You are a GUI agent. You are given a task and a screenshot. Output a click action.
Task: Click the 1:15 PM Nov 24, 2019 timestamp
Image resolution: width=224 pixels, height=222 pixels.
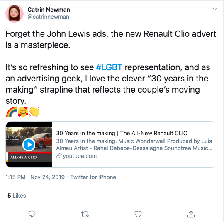click(x=35, y=177)
